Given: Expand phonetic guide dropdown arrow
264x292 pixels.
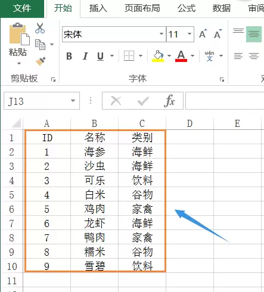Looking at the screenshot, I should (221, 56).
